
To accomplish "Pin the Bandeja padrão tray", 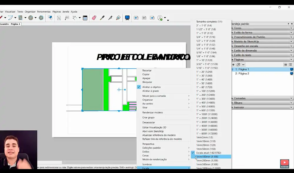I will point(288,24).
